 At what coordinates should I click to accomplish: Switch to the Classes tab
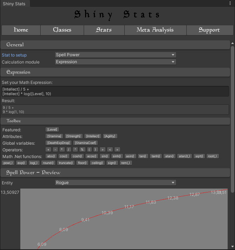click(62, 30)
